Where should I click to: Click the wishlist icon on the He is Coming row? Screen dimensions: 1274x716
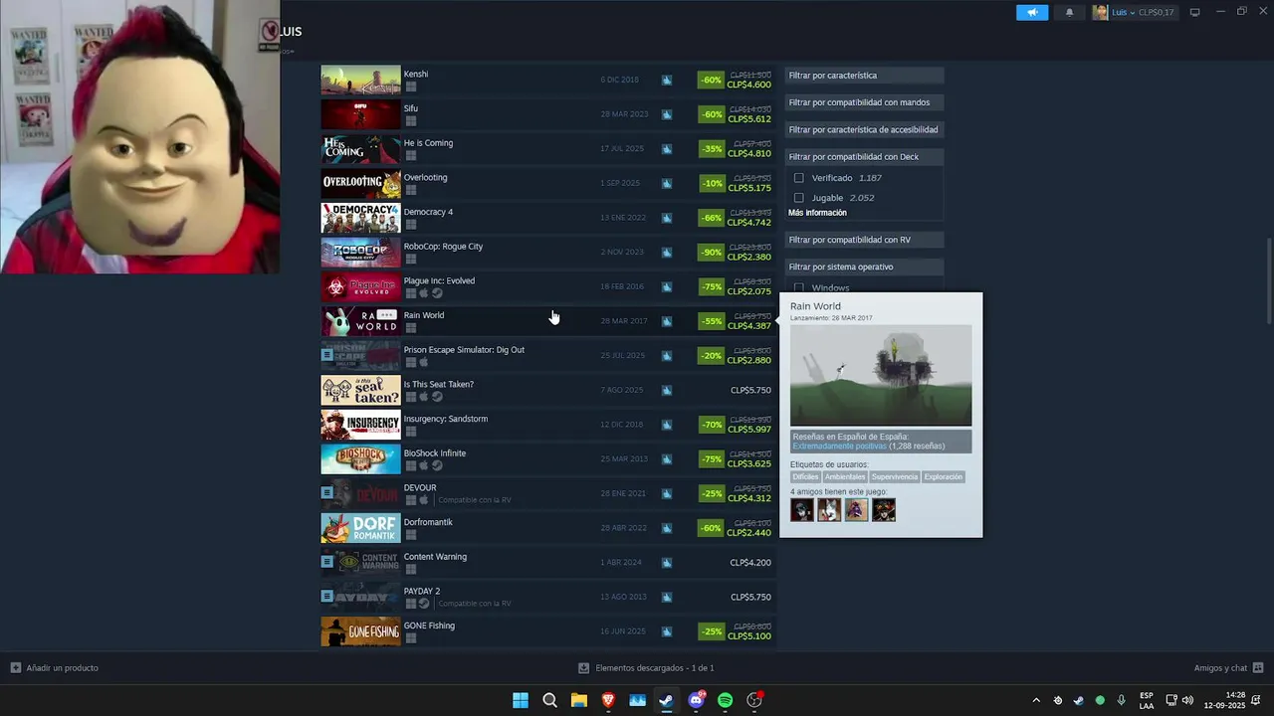tap(667, 149)
